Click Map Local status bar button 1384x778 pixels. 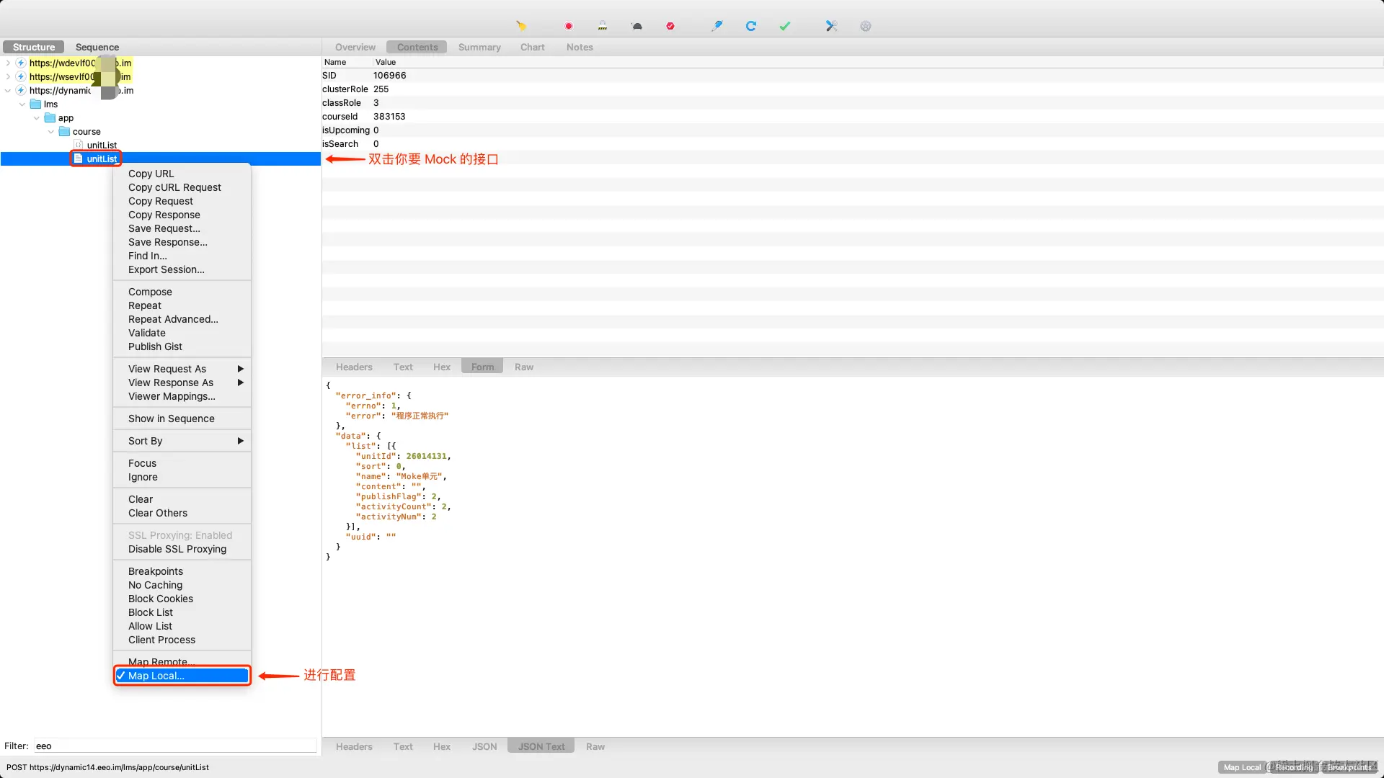pyautogui.click(x=1242, y=767)
